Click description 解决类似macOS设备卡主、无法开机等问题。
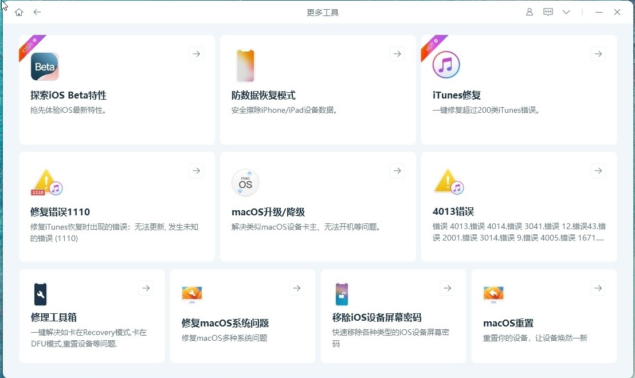 pyautogui.click(x=307, y=227)
